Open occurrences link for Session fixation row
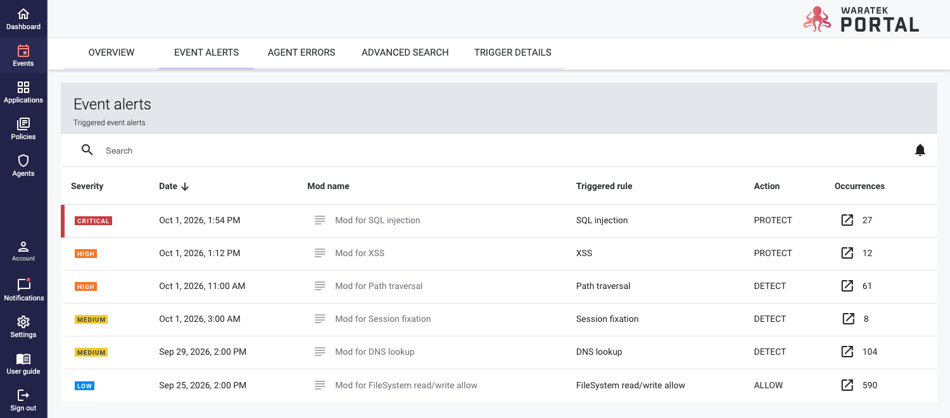950x418 pixels. coord(848,319)
